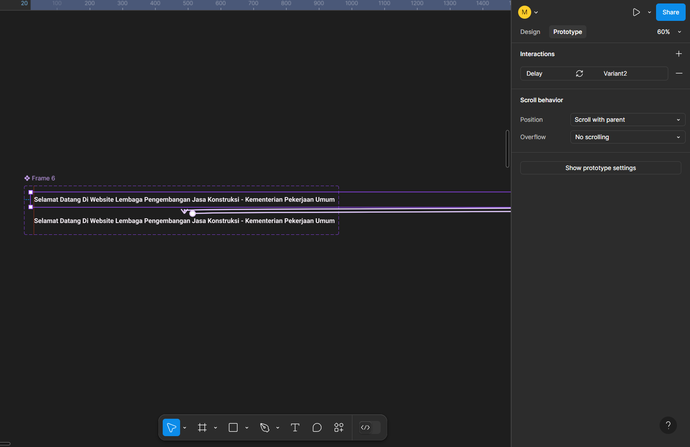This screenshot has height=447, width=690.
Task: Present the prototype with play button
Action: [x=636, y=12]
